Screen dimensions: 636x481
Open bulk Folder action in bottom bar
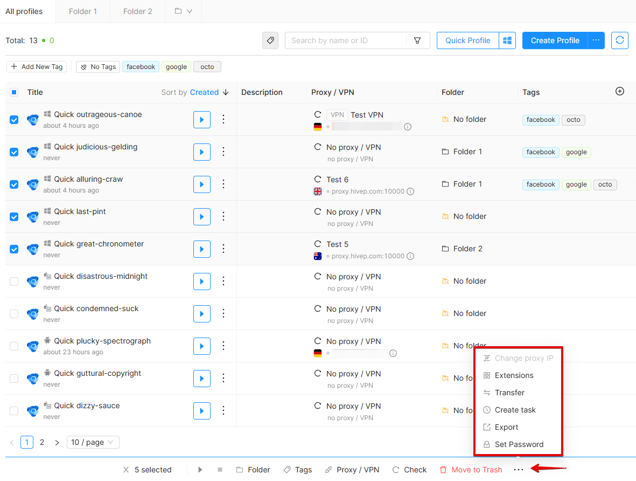(x=253, y=470)
